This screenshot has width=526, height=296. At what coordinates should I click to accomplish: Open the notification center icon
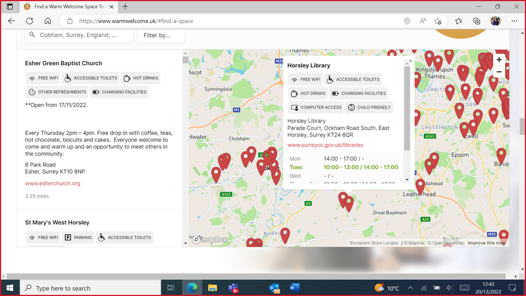pyautogui.click(x=512, y=288)
